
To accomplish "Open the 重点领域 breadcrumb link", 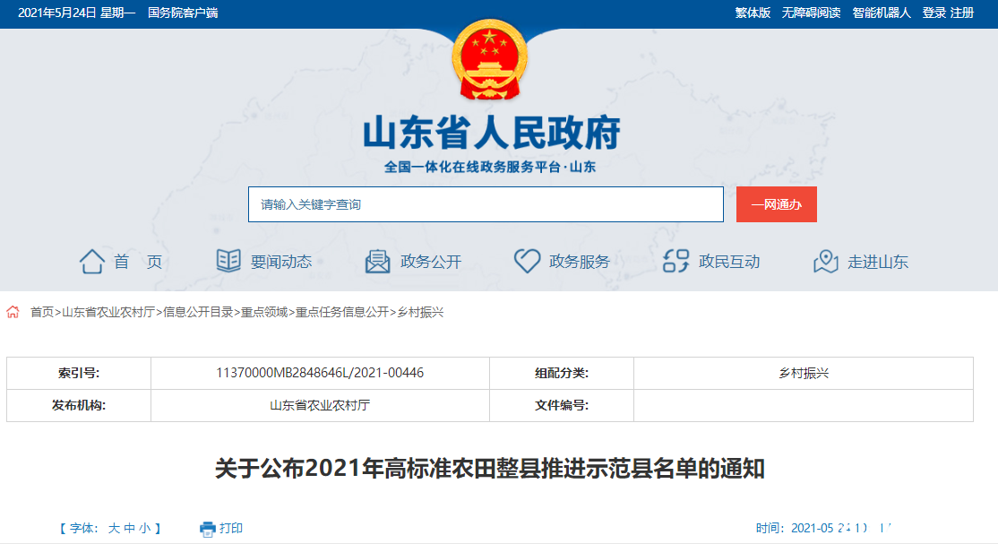I will pos(264,312).
